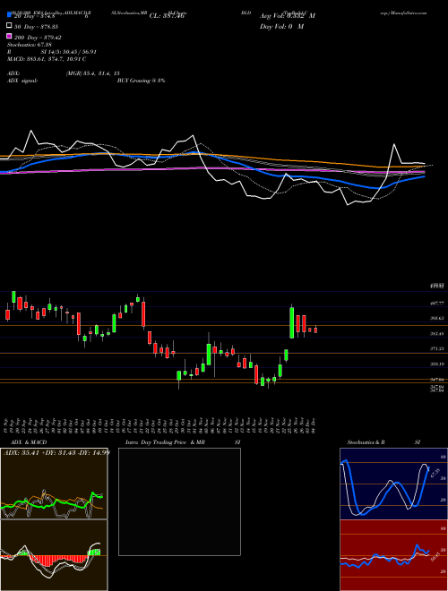Click the (MGR) 35.4, 31.4, 15 ADX values
The width and height of the screenshot is (448, 591).
click(x=92, y=73)
